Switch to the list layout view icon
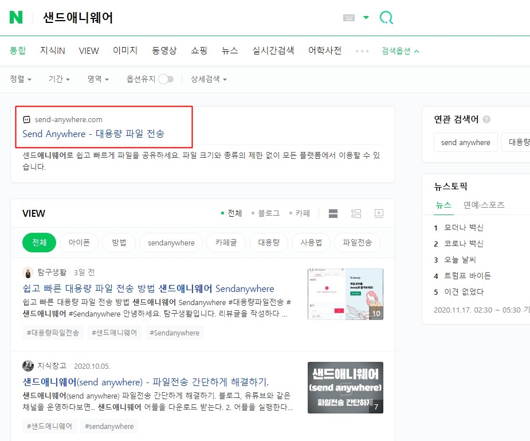Viewport: 530px width, 441px height. coord(356,213)
